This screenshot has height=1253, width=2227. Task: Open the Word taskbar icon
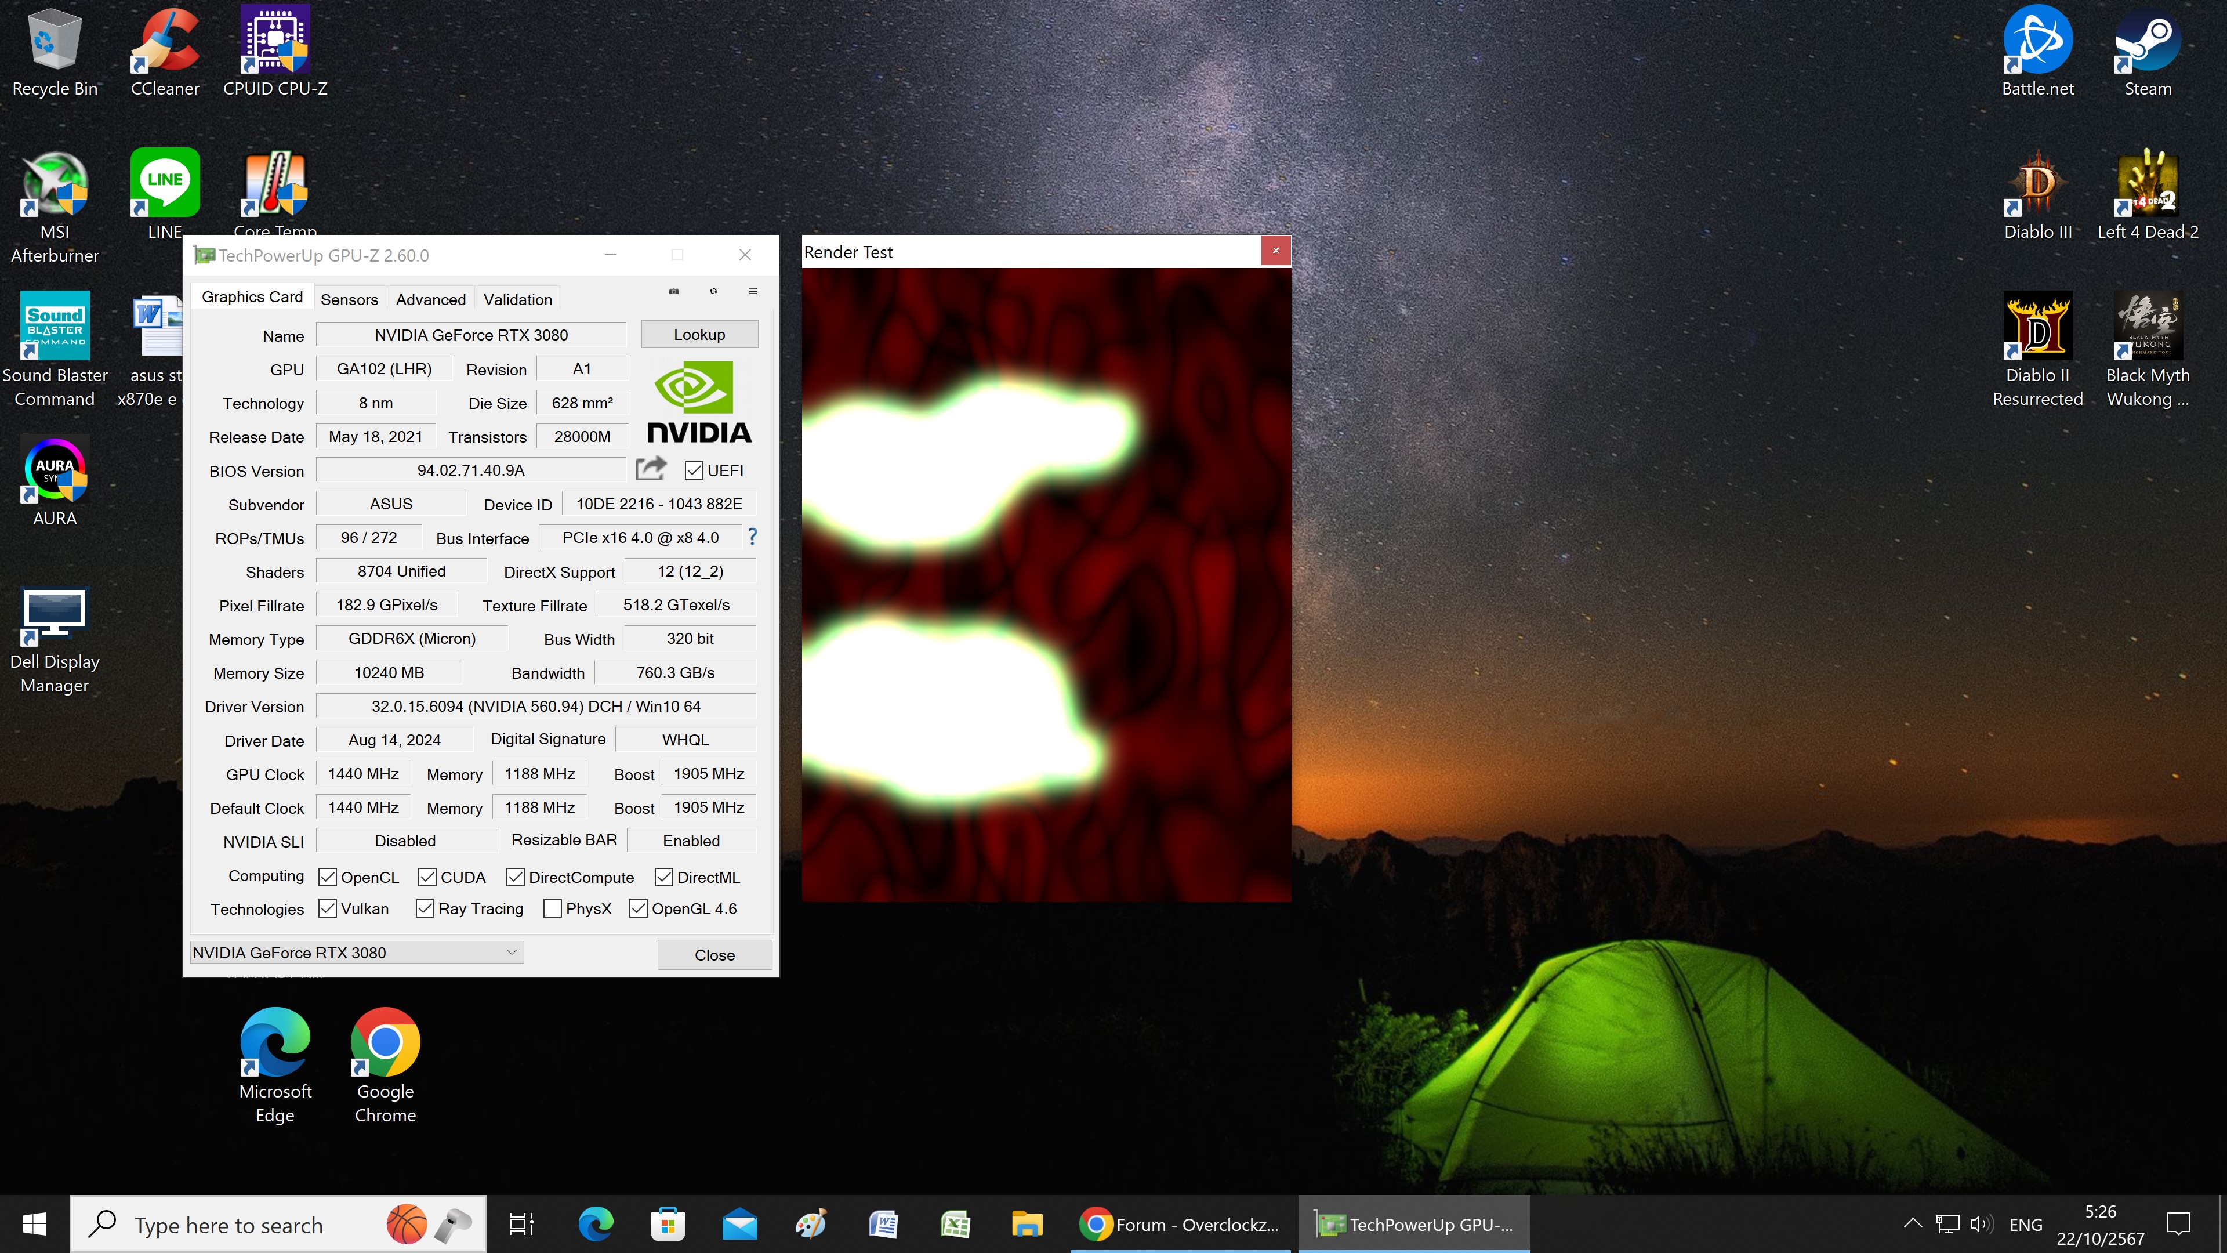click(x=883, y=1225)
